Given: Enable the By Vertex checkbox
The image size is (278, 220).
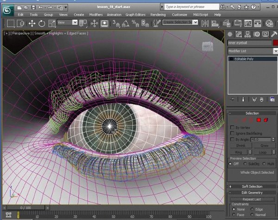Looking at the screenshot, I should (232, 127).
